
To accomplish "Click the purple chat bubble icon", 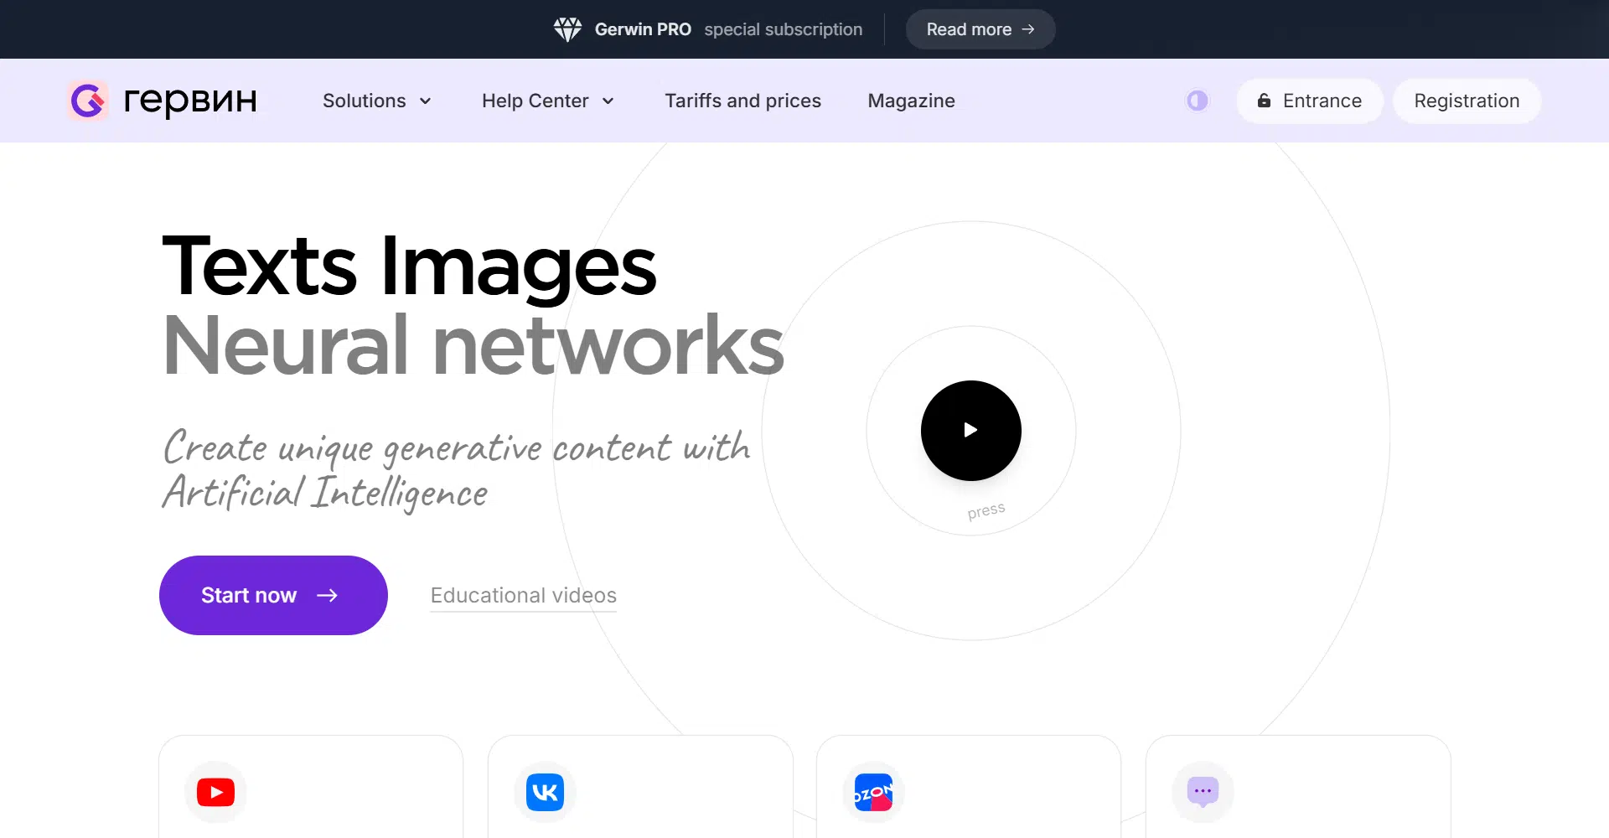I will 1203,791.
